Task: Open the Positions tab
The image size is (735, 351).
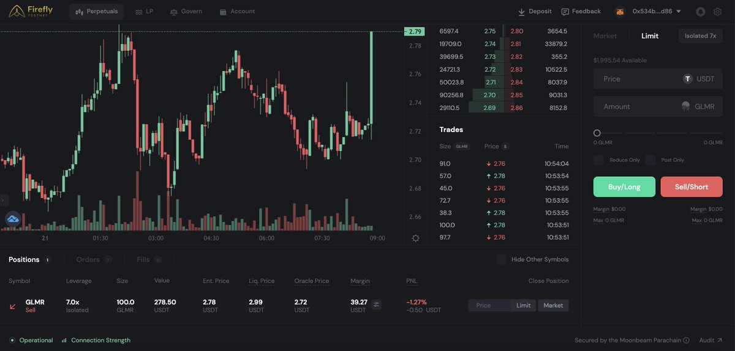Action: [x=29, y=259]
